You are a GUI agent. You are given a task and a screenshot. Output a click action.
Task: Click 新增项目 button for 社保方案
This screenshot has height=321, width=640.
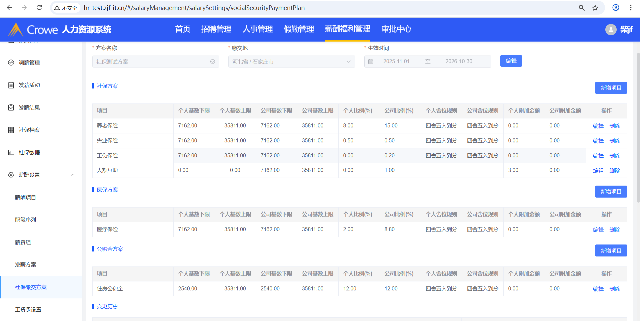click(611, 88)
